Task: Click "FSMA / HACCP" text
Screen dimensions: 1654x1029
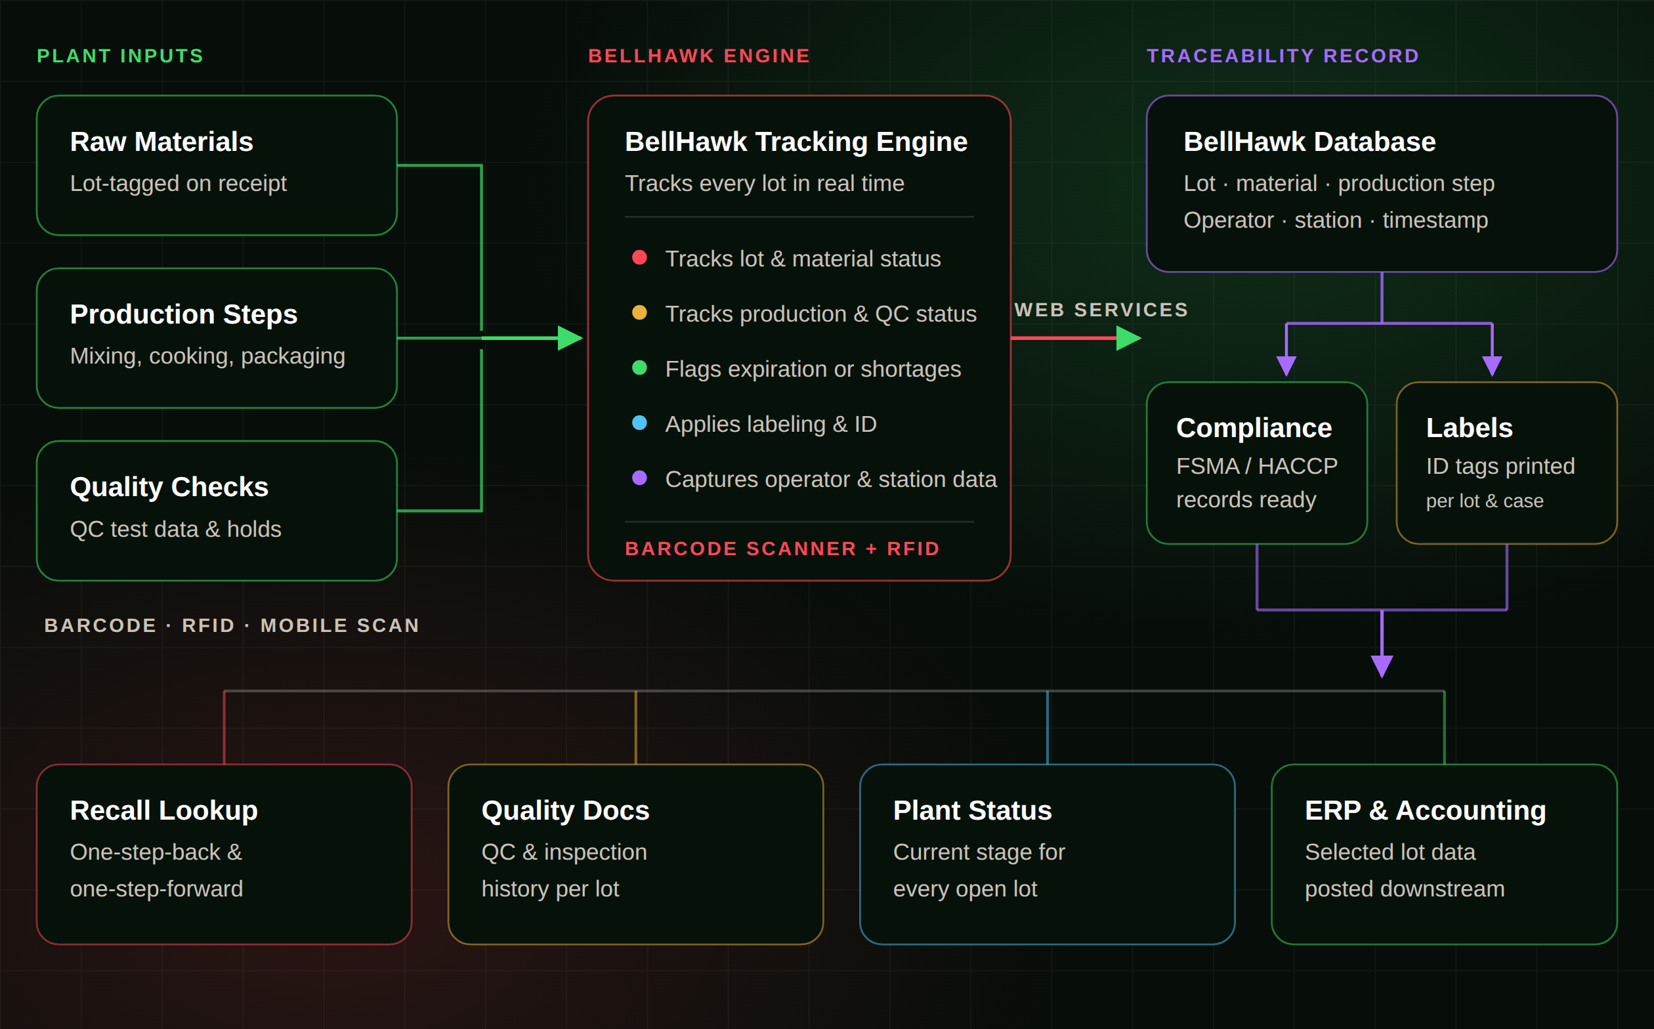Action: pos(1257,466)
